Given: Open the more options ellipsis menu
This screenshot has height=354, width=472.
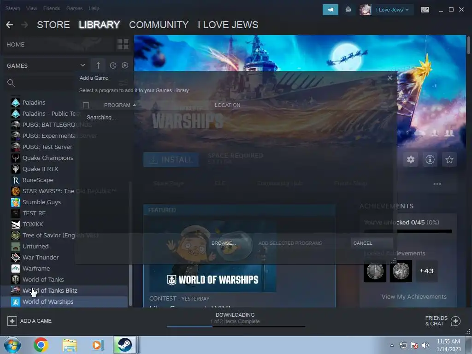Looking at the screenshot, I should pos(437,183).
